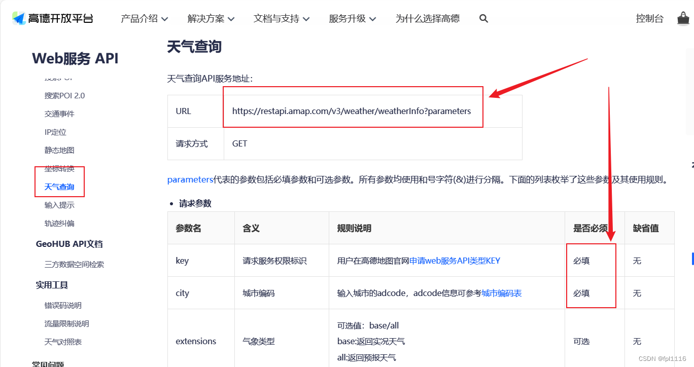
Task: Click the 天气查询API服务地址 label
Action: [210, 79]
